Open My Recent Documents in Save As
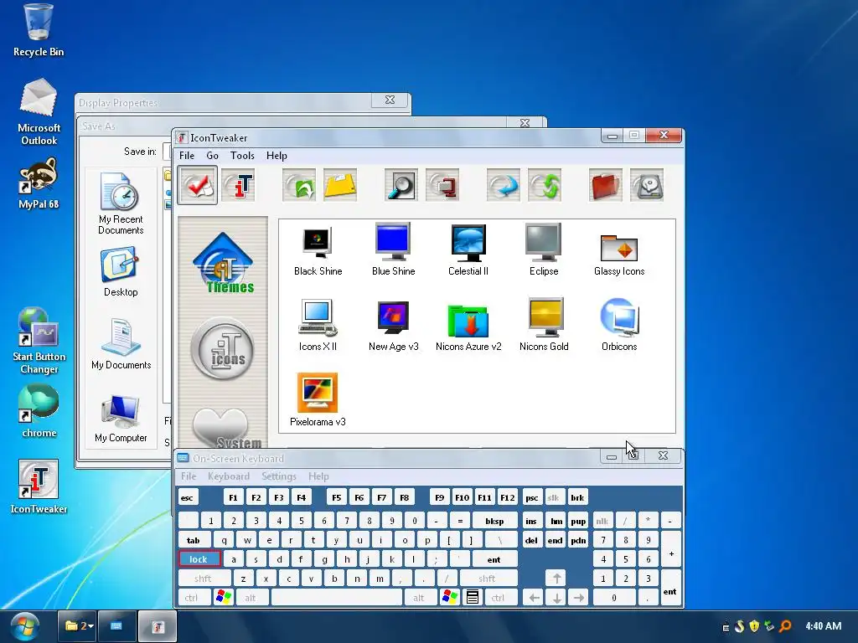 point(121,203)
